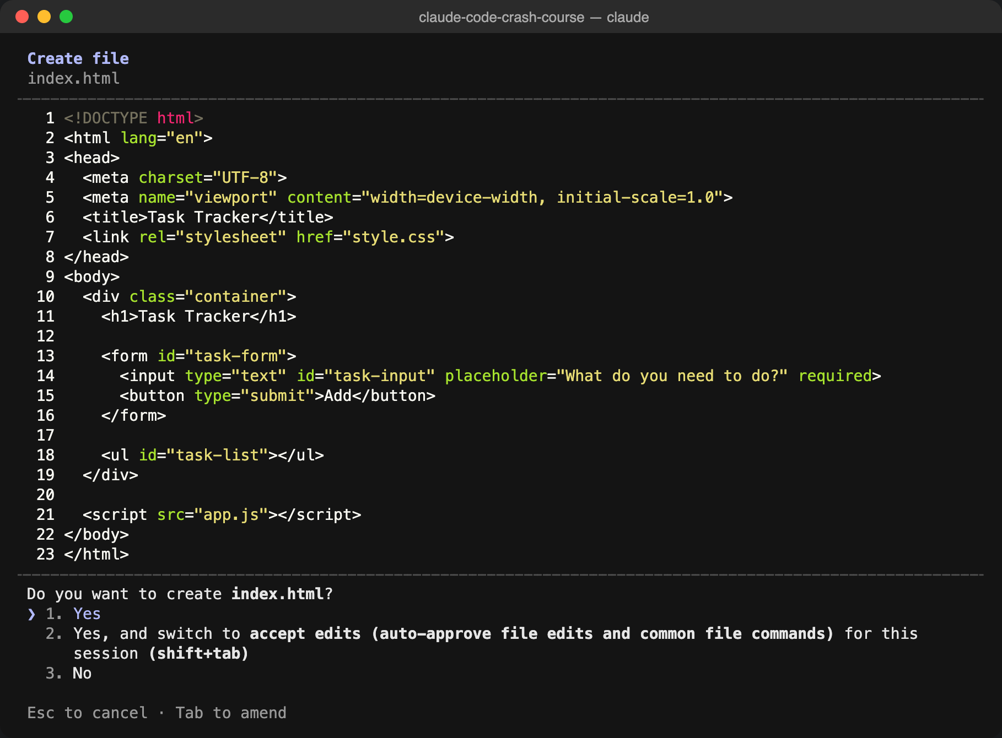
Task: Click line number 12
Action: point(45,336)
